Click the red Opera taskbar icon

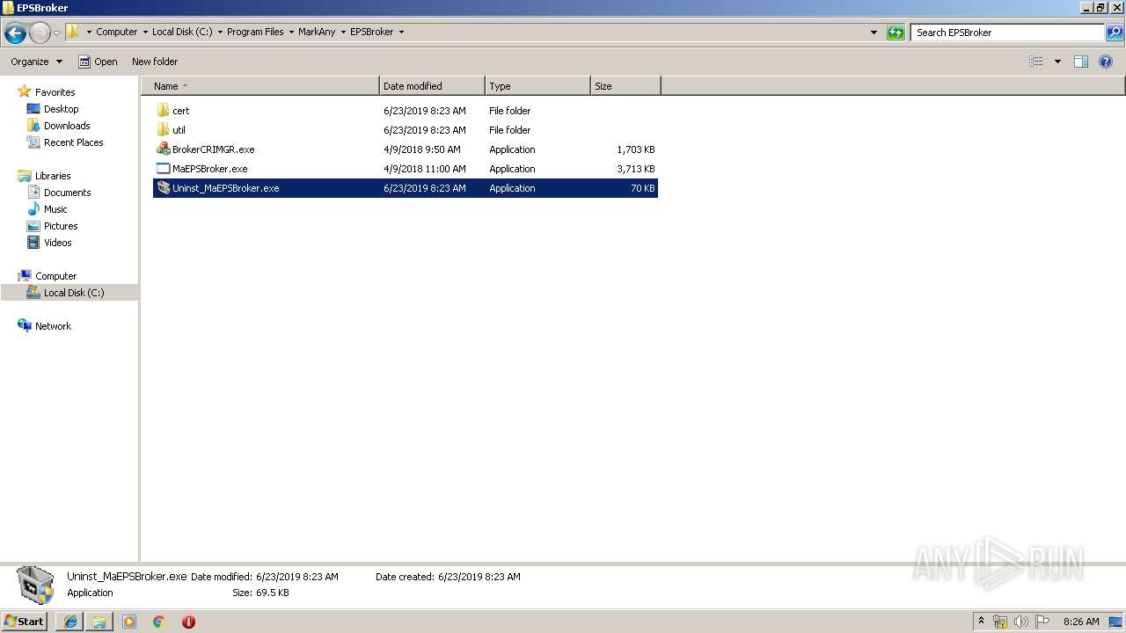pyautogui.click(x=188, y=622)
